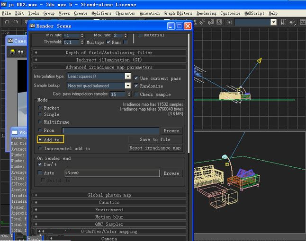The height and width of the screenshot is (241, 306).
Task: Click the Save Bitmap icon in Camera window
Action: tap(13, 52)
